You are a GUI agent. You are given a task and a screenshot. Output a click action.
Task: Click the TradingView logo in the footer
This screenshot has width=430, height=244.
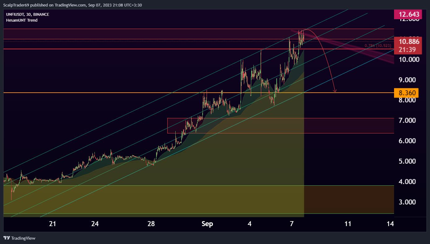pos(19,238)
